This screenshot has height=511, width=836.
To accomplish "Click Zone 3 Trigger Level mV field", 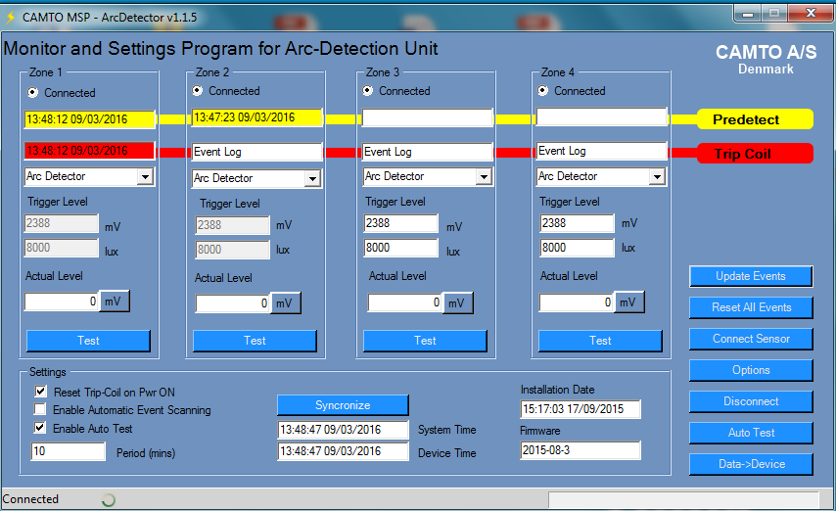I will click(x=401, y=223).
